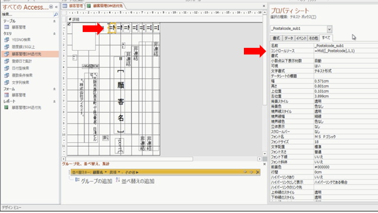
Task: Click グループの追加 to add a group
Action: 94,181
